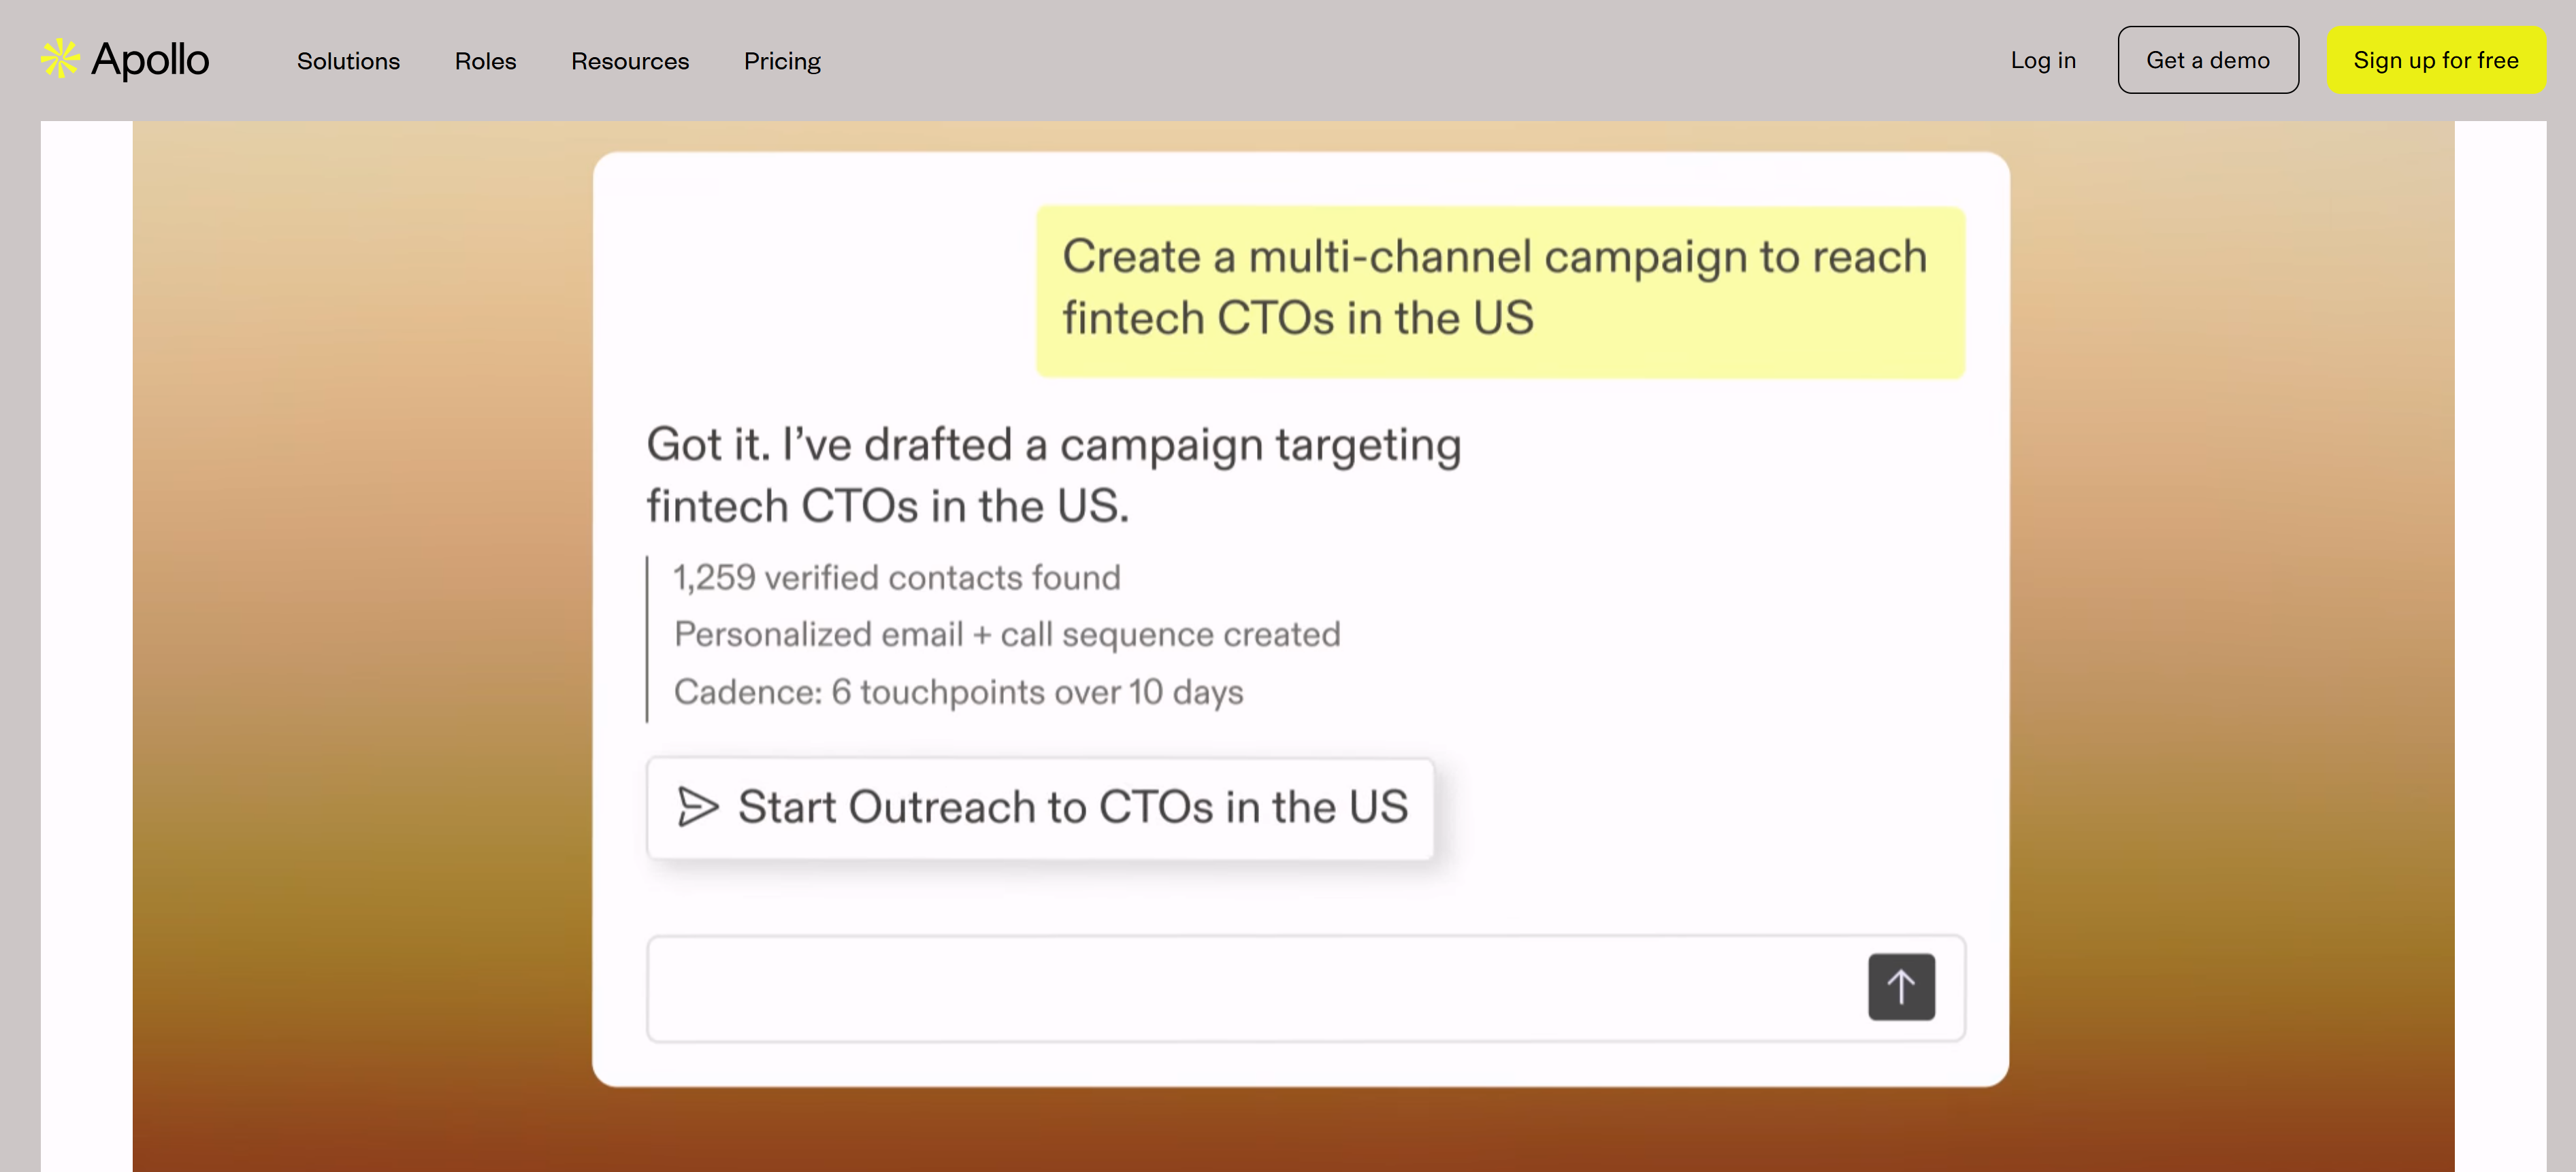2576x1172 pixels.
Task: Go to the Pricing page
Action: tap(782, 61)
